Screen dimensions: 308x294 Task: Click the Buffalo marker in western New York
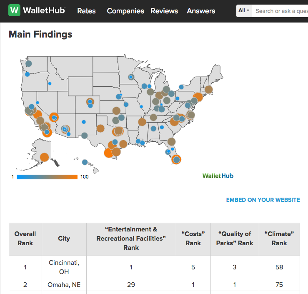(x=181, y=87)
